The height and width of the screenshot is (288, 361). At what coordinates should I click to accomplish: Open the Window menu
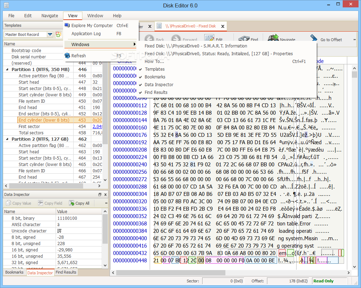click(95, 15)
